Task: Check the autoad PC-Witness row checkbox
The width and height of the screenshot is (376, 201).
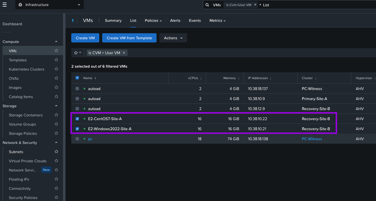Action: click(77, 89)
